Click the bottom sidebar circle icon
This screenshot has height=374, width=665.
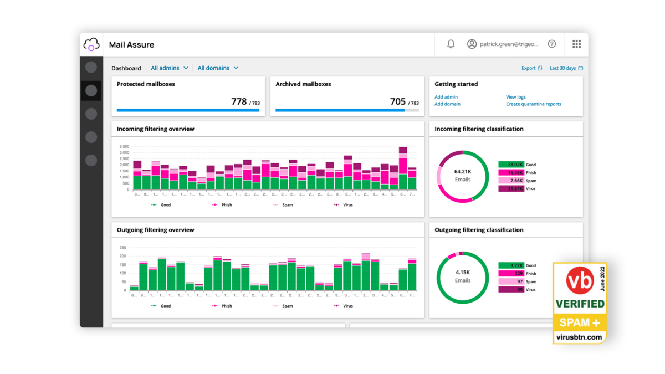91,160
